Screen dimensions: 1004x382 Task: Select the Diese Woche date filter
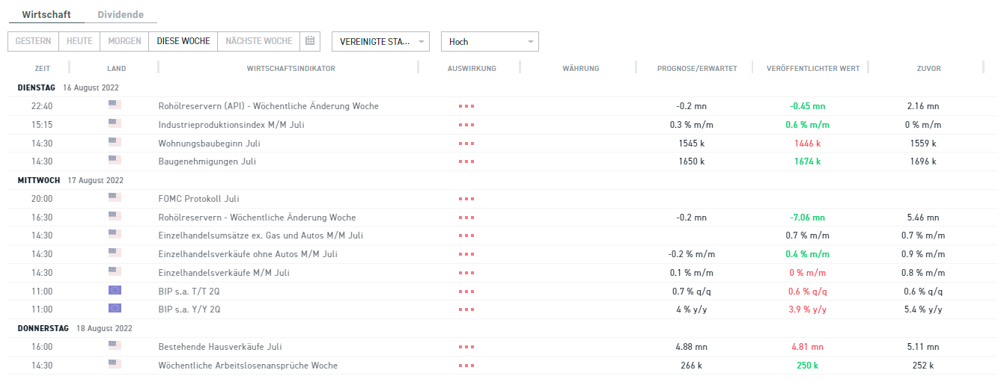point(183,41)
